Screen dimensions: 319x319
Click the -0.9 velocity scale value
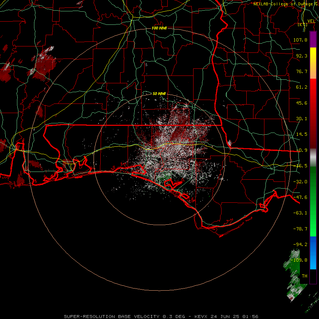pos(302,150)
